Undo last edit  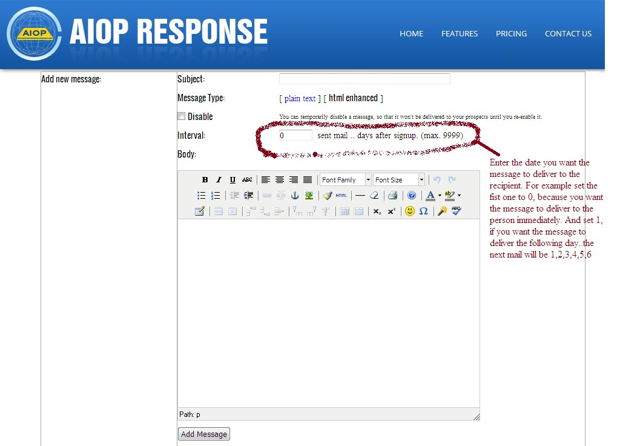click(437, 179)
